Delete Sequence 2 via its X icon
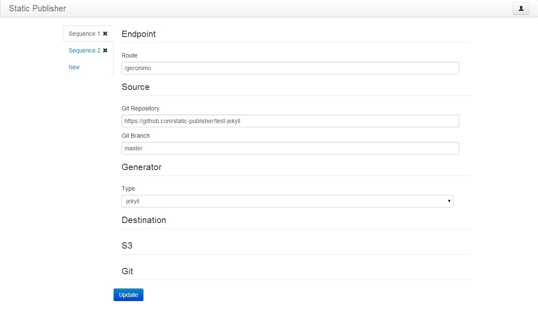The height and width of the screenshot is (312, 538). (x=105, y=50)
